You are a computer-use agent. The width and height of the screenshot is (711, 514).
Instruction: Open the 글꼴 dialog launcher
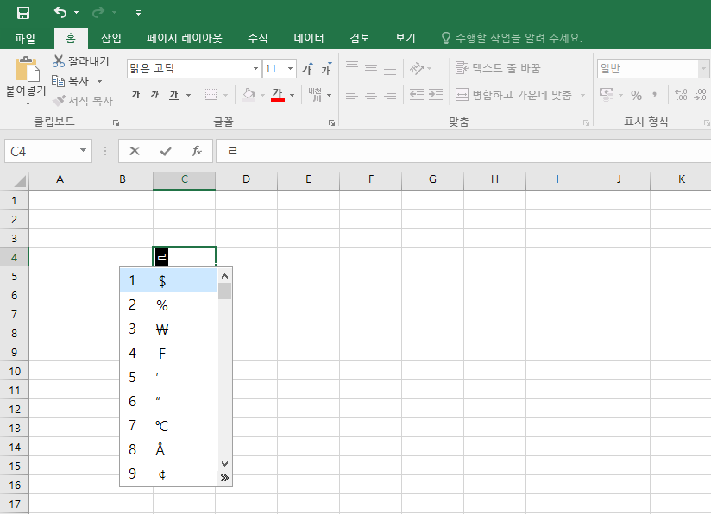(x=332, y=122)
